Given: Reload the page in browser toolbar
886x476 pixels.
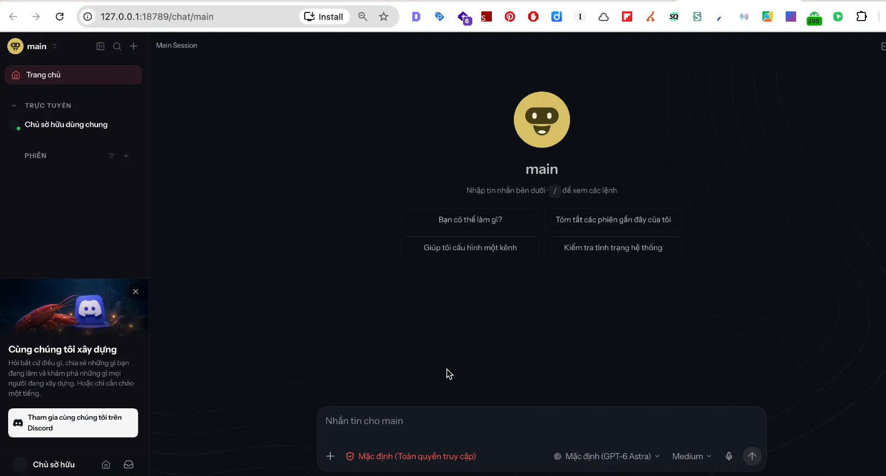Looking at the screenshot, I should coord(60,17).
